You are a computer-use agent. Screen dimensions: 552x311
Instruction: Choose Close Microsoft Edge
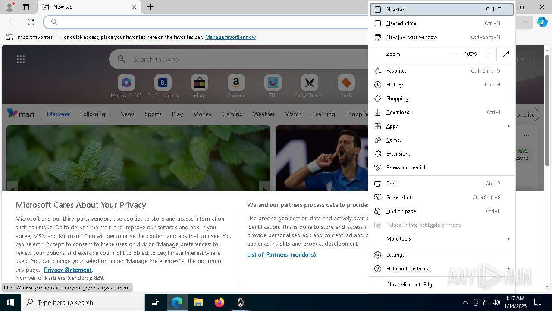442,285
